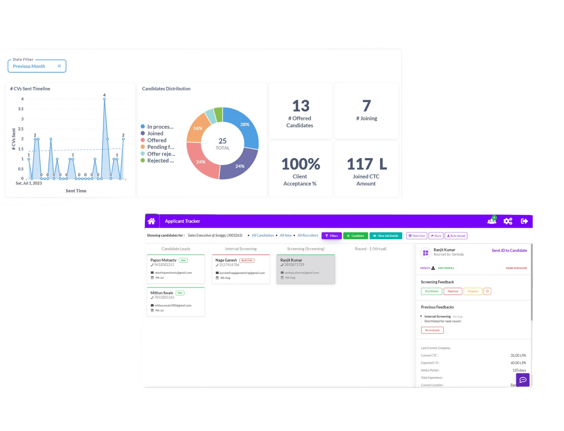Click MARK DUPLICATE link
The height and width of the screenshot is (431, 564).
(x=516, y=268)
